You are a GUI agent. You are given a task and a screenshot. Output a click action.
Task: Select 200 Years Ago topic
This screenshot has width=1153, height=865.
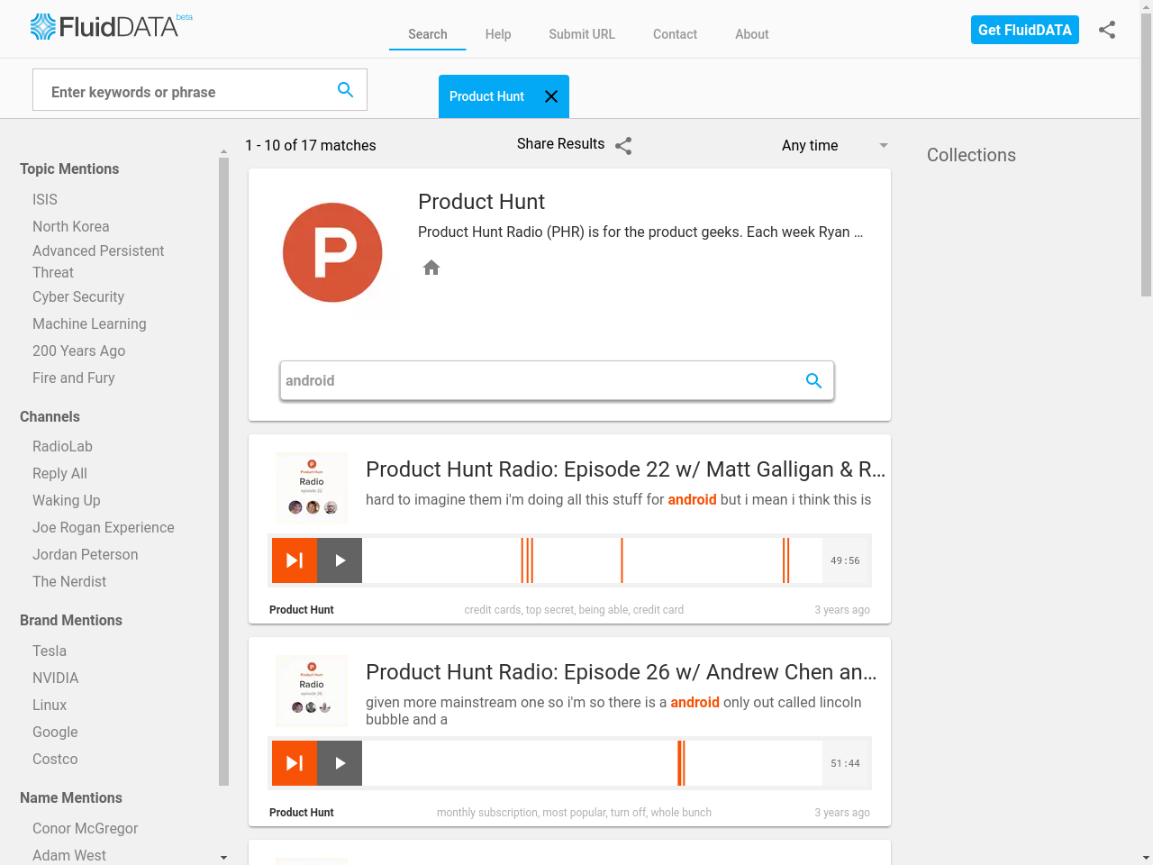79,351
